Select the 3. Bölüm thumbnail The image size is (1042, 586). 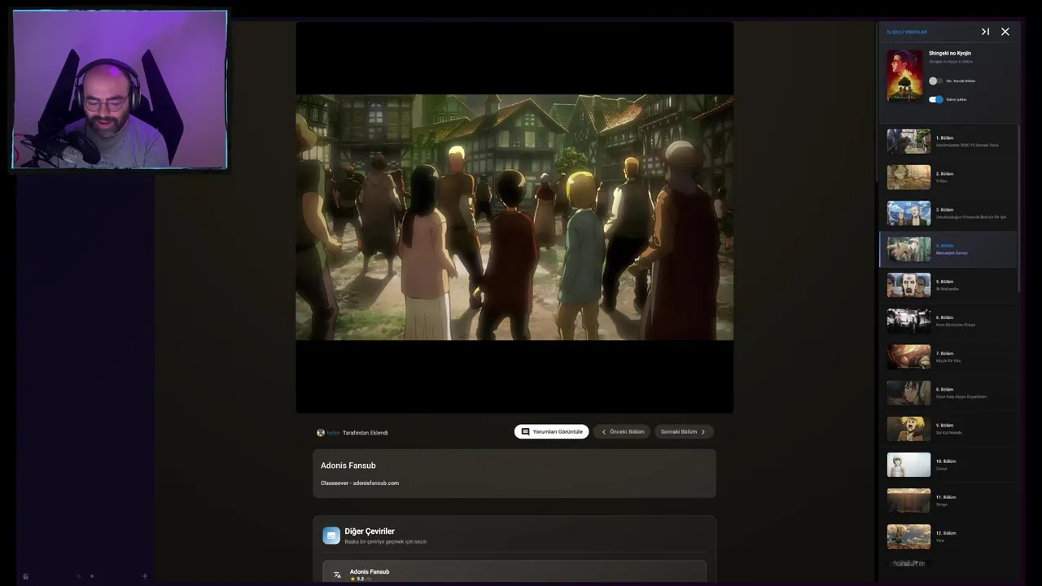(908, 213)
